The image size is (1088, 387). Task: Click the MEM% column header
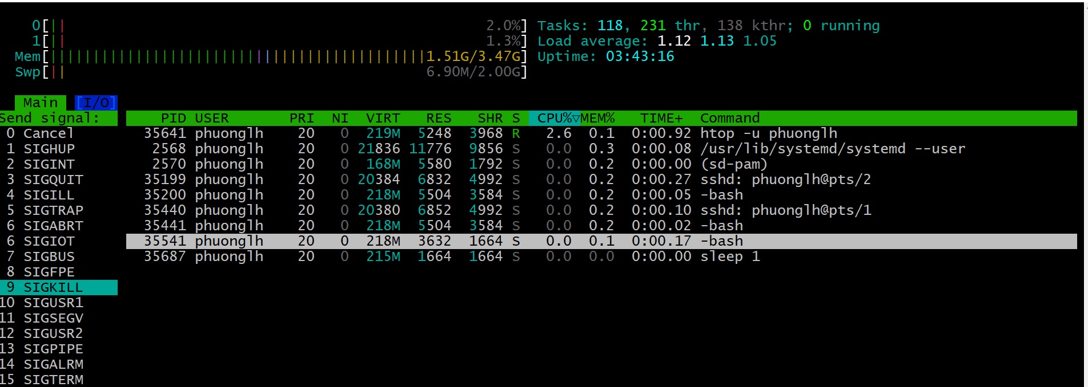[597, 118]
